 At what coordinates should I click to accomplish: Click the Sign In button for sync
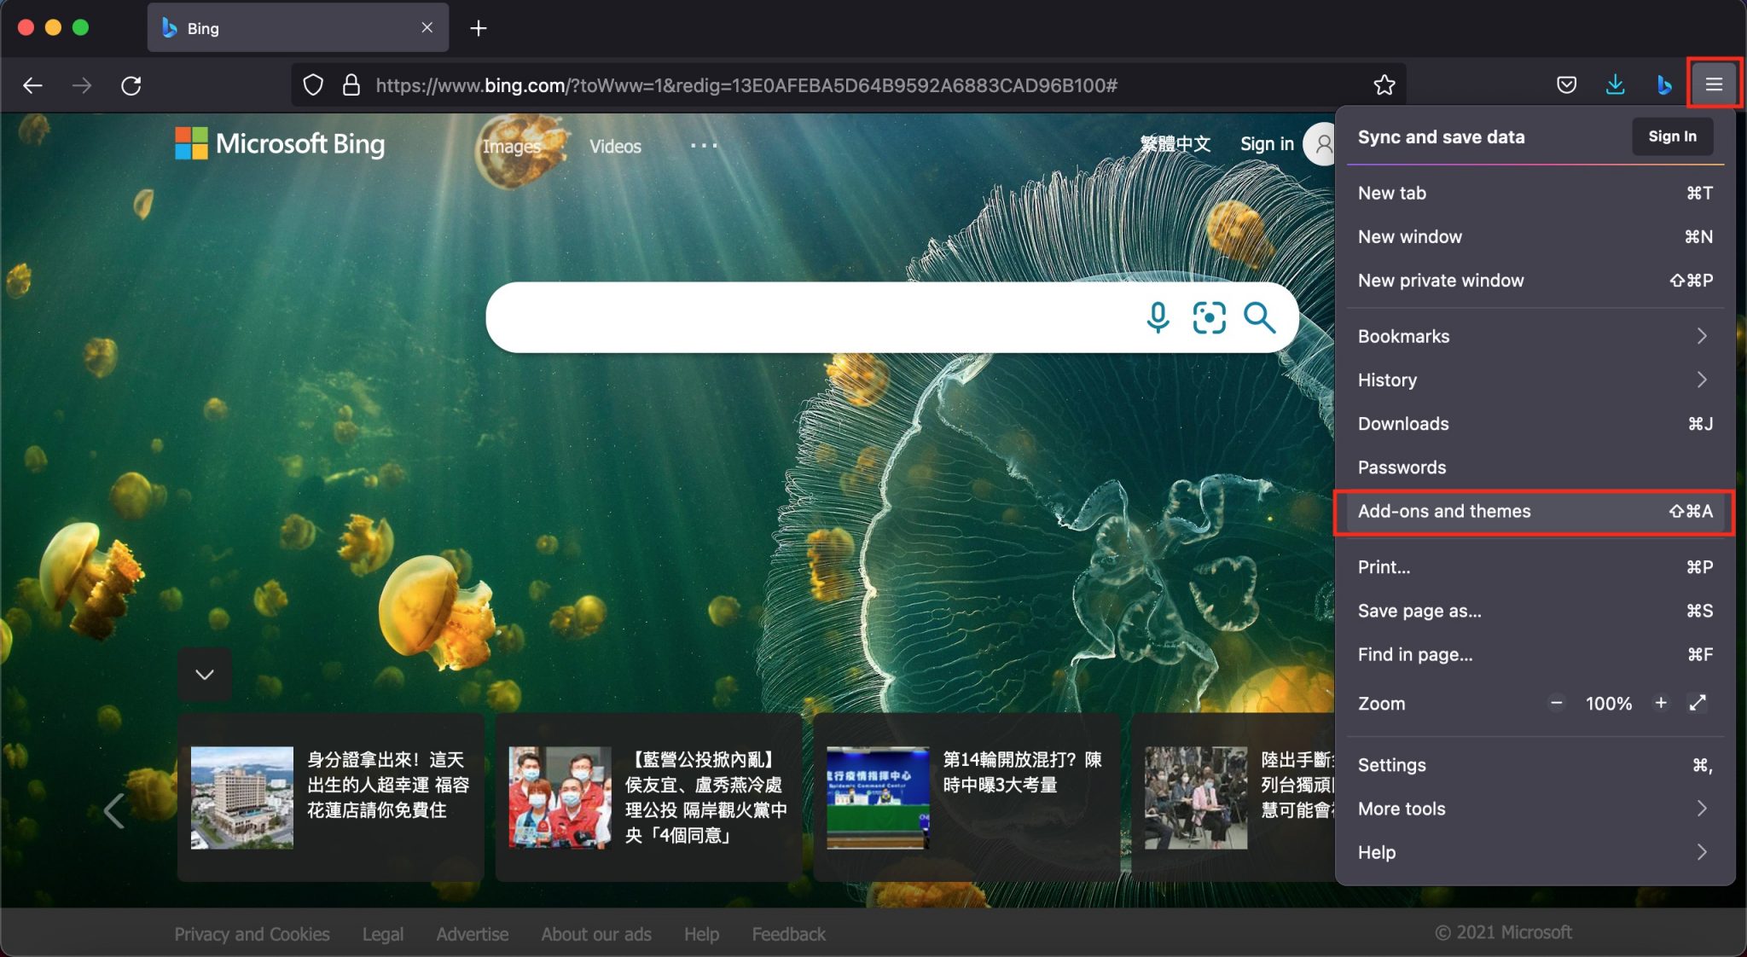click(1671, 136)
